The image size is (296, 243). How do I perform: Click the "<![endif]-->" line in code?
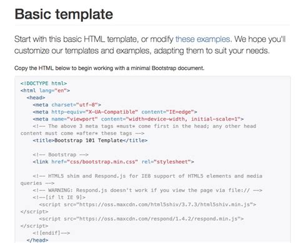[x=51, y=233]
